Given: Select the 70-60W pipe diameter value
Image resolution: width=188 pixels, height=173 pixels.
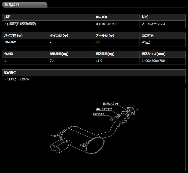Looking at the screenshot, I should (x=10, y=42).
